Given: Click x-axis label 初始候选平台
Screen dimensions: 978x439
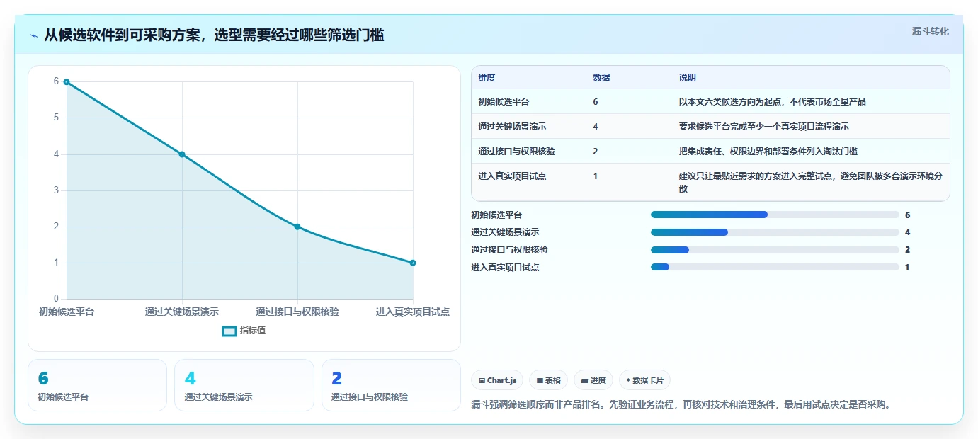Looking at the screenshot, I should 67,312.
